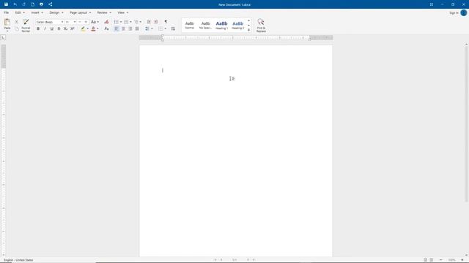Justify paragraph text

coord(137,28)
